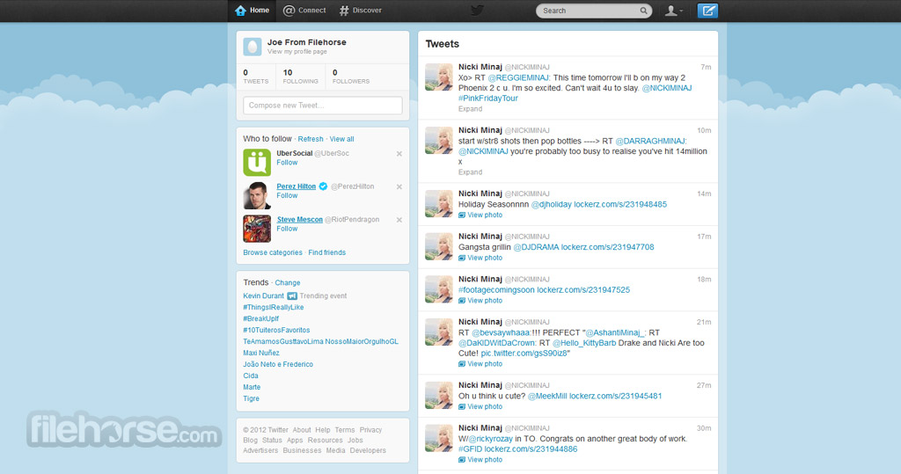Click the 10 Following counter
The width and height of the screenshot is (901, 474).
coord(300,77)
